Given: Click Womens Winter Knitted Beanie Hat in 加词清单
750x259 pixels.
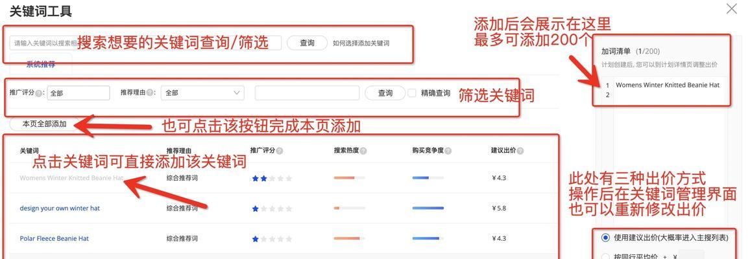Looking at the screenshot, I should [667, 85].
